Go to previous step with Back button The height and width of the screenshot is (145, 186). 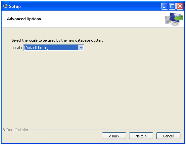click(x=114, y=136)
